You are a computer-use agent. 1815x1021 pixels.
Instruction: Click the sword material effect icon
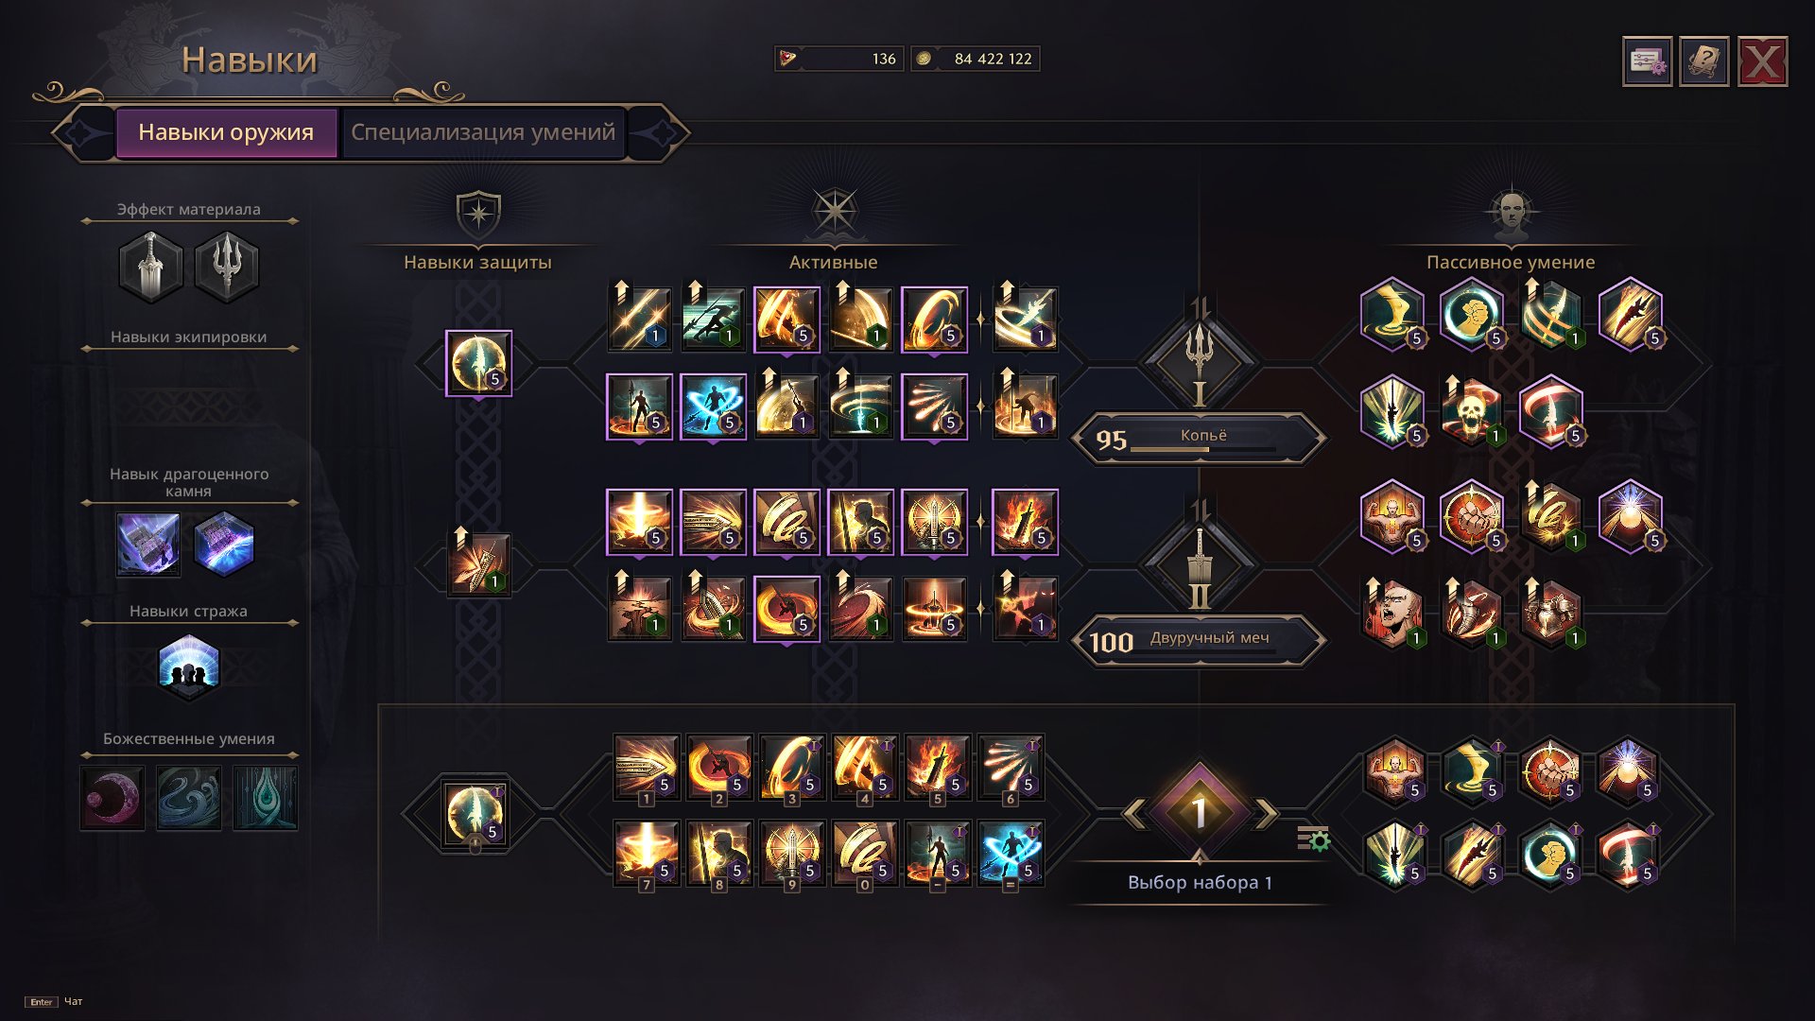[x=151, y=268]
